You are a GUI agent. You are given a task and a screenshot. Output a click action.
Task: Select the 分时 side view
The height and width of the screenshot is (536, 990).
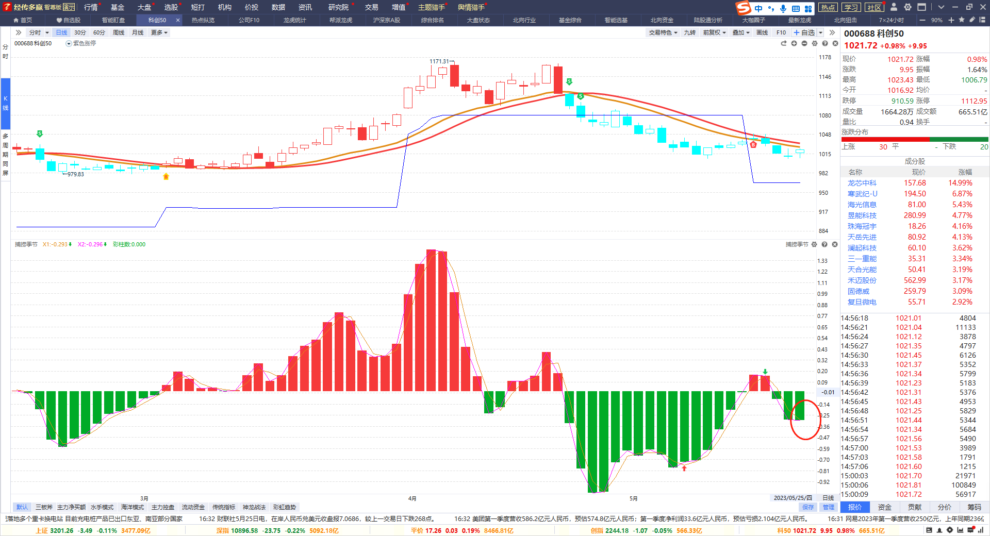(x=5, y=52)
